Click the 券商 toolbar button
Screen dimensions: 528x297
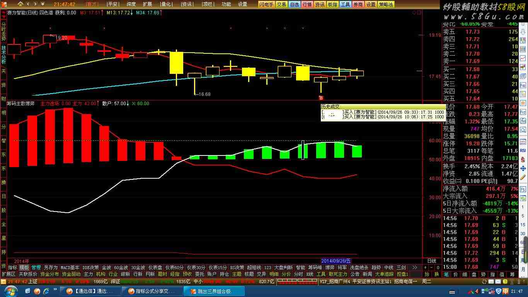click(x=358, y=4)
